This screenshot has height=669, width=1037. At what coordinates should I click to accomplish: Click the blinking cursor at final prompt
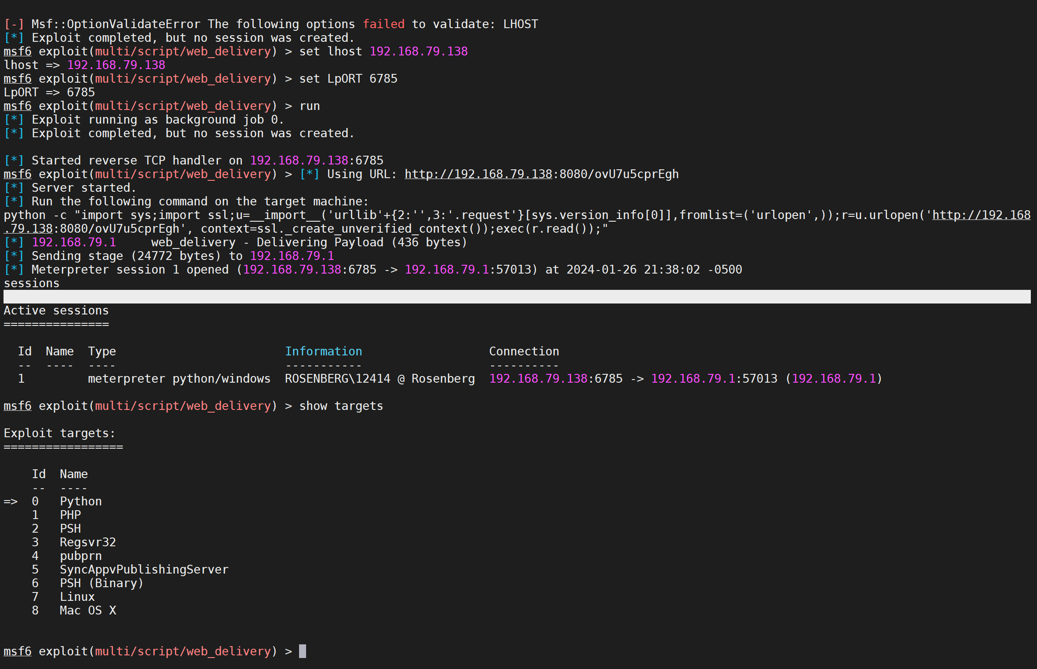coord(303,651)
